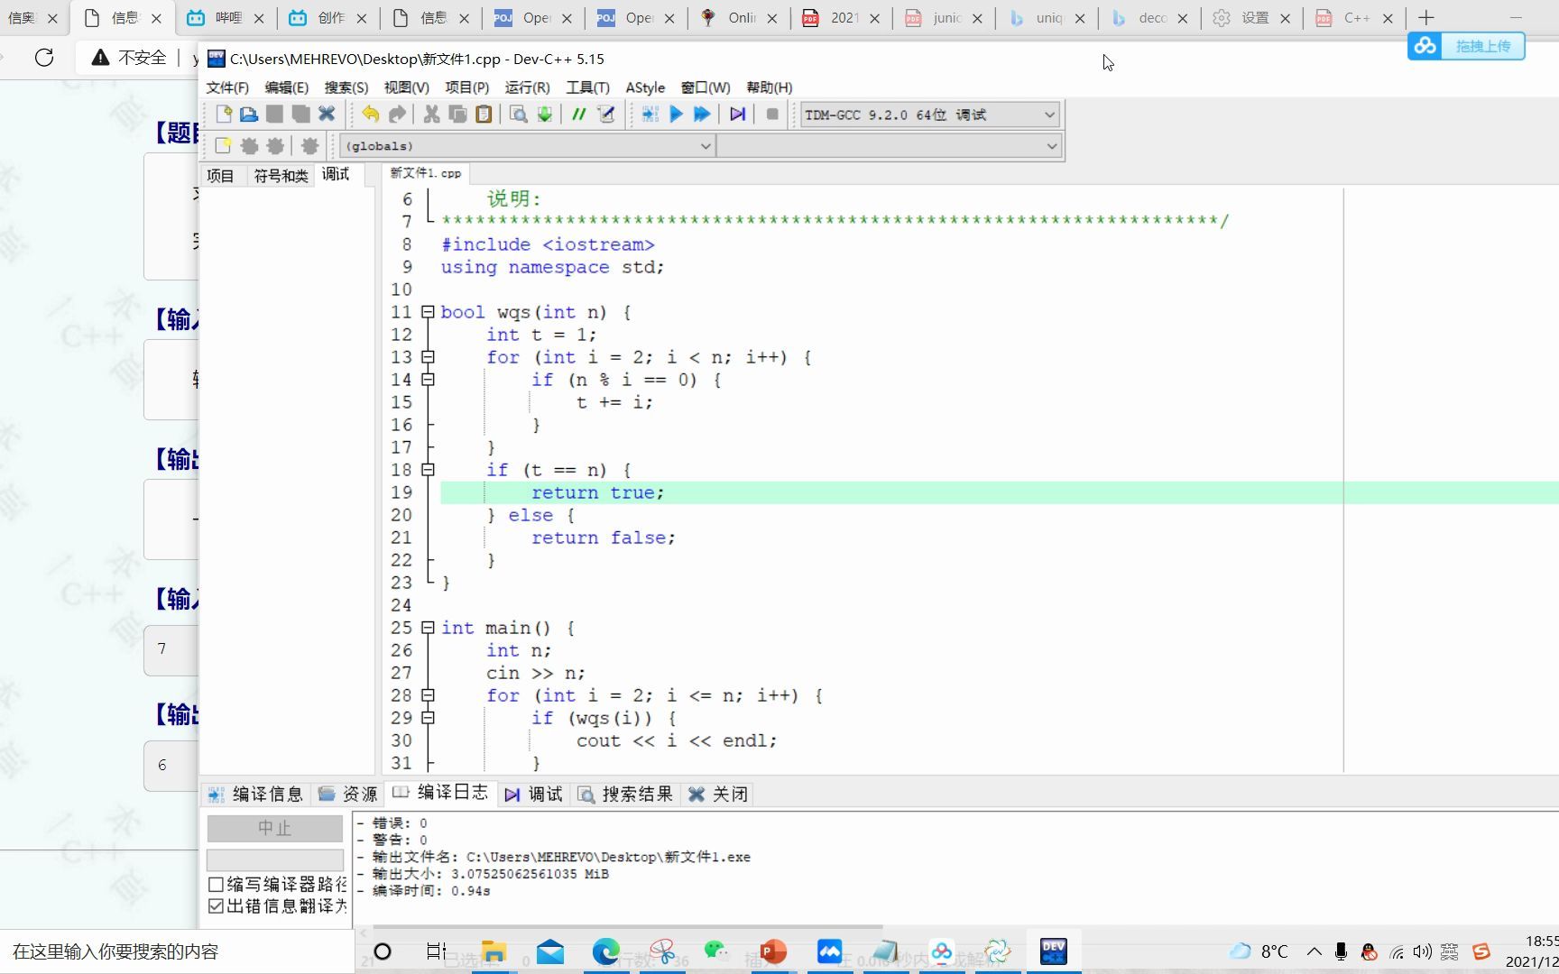Click the Undo arrow icon
1559x974 pixels.
(x=370, y=114)
